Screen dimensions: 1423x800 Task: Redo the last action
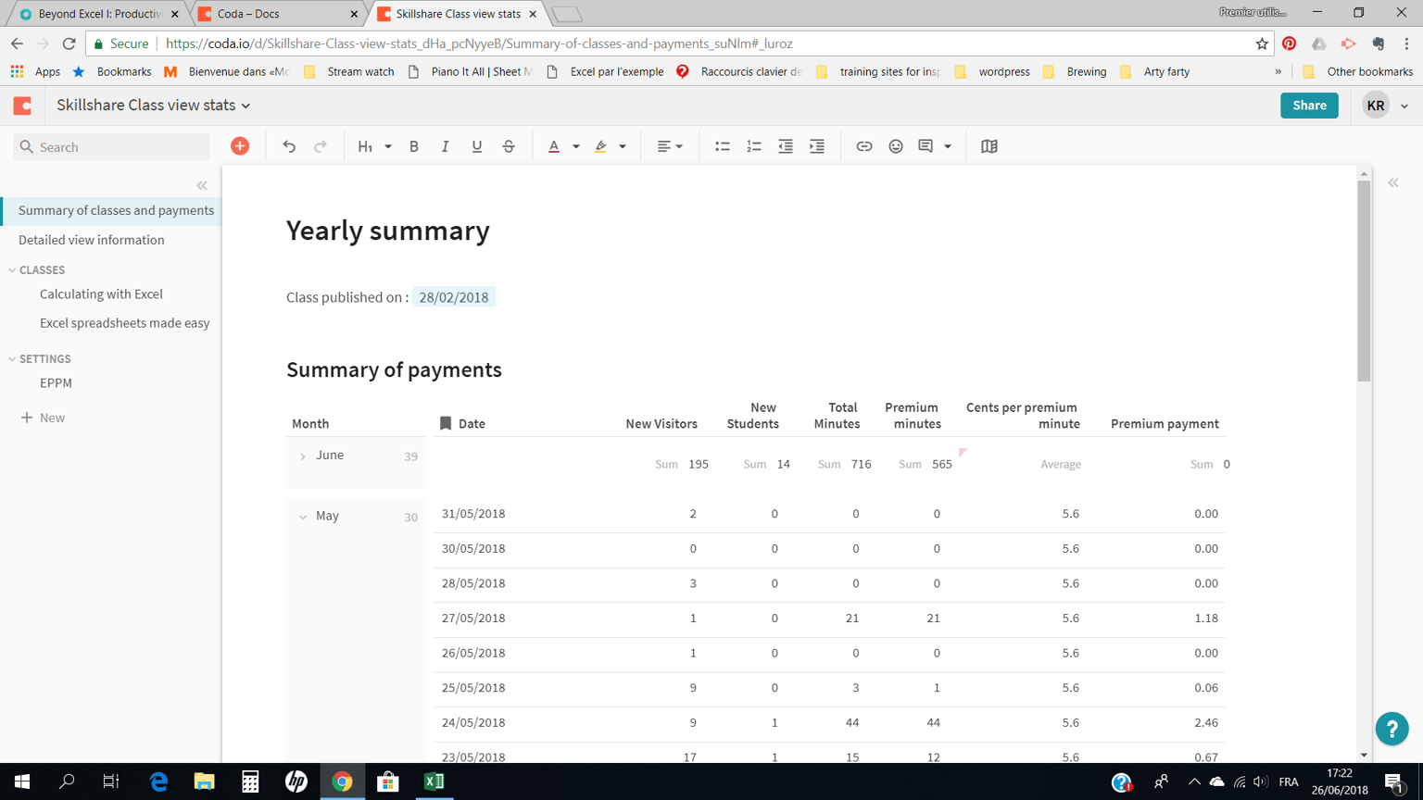point(321,146)
